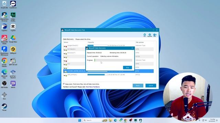Open the Recycle Bin desktop icon

[4, 4]
